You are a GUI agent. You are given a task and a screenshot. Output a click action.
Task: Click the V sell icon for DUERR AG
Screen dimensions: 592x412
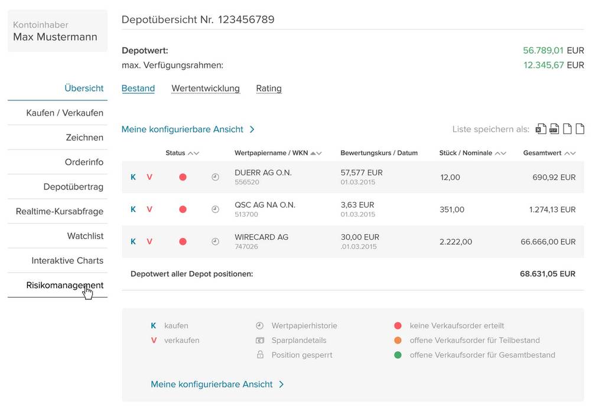click(149, 177)
